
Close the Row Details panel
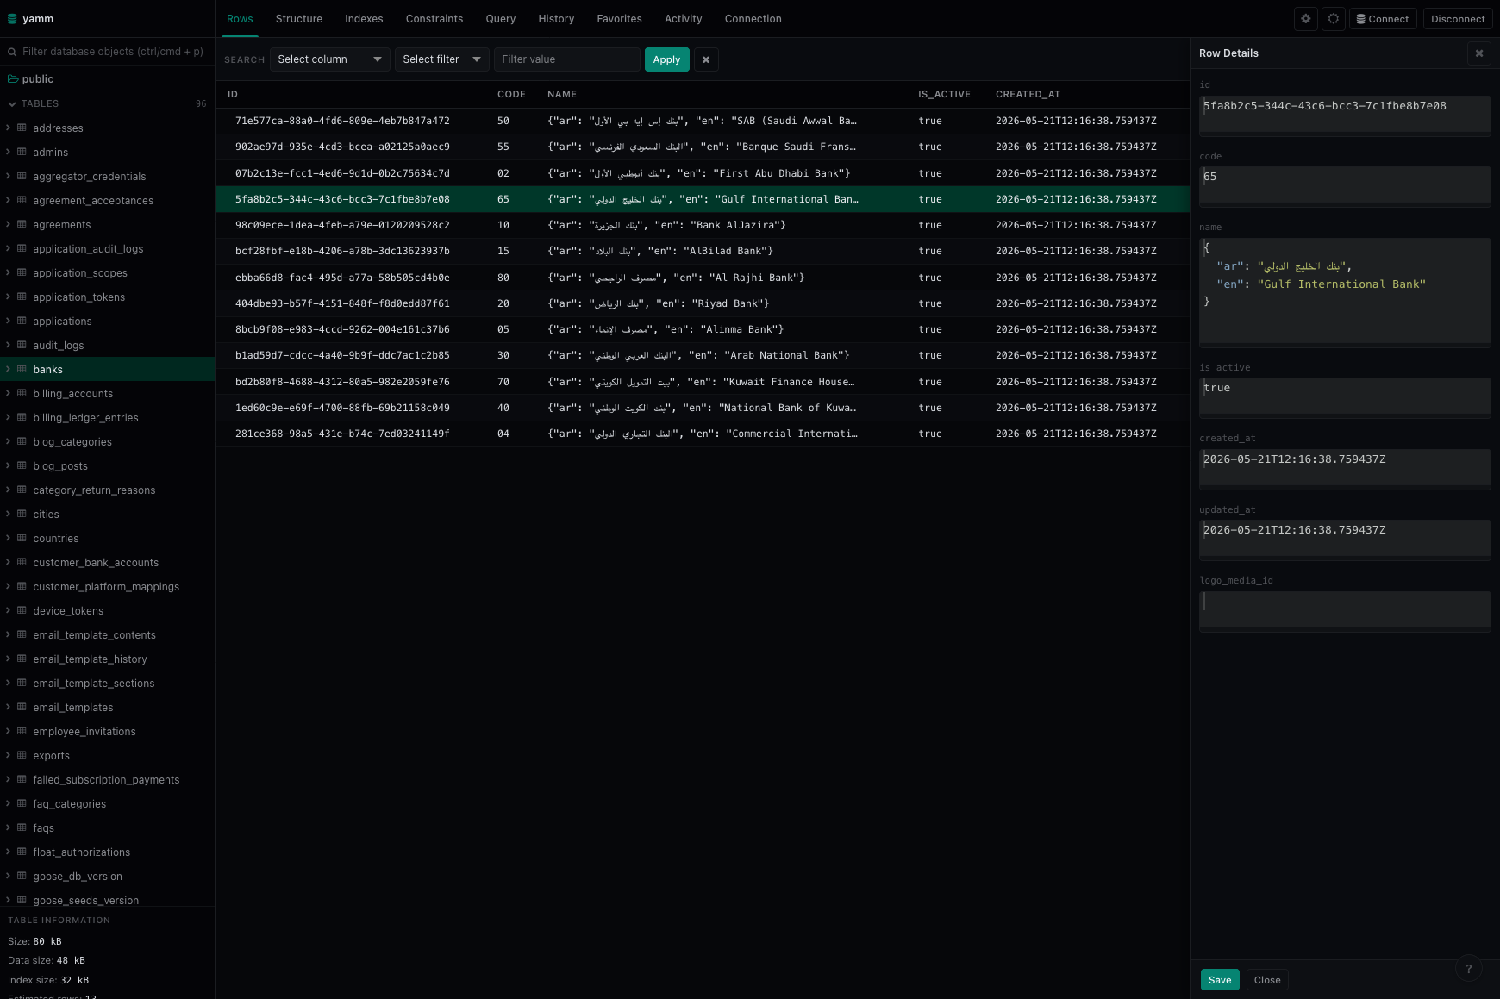click(1479, 53)
